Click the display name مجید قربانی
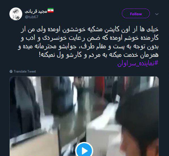 pyautogui.click(x=36, y=11)
